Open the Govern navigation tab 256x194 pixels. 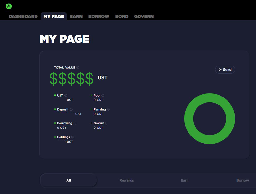click(144, 16)
